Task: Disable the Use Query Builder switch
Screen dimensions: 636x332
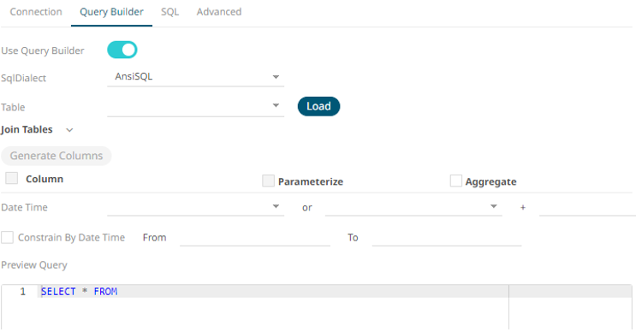Action: [x=122, y=50]
